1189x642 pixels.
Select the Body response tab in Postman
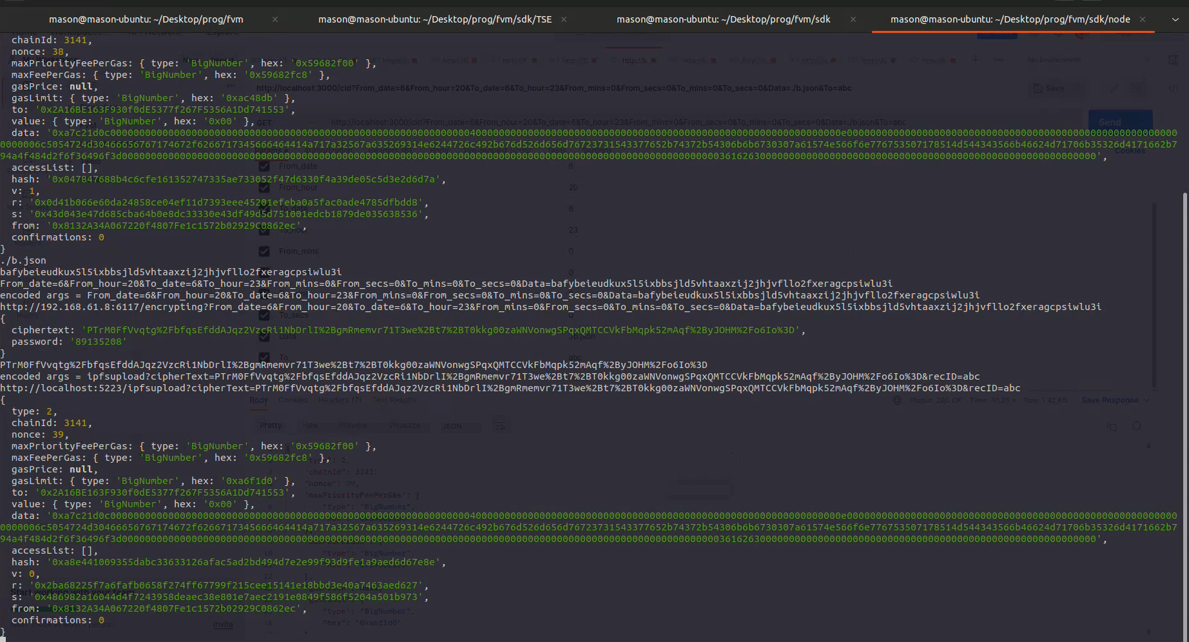(259, 400)
